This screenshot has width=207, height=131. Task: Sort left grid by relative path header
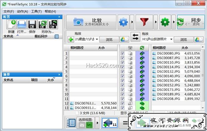[77, 48]
